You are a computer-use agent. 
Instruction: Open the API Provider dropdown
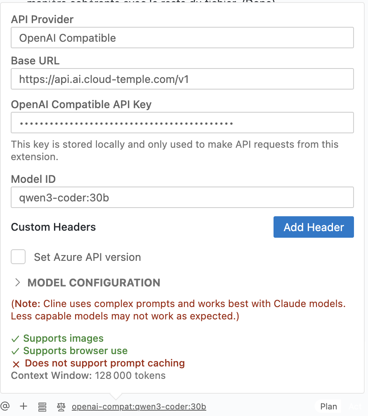coord(182,38)
